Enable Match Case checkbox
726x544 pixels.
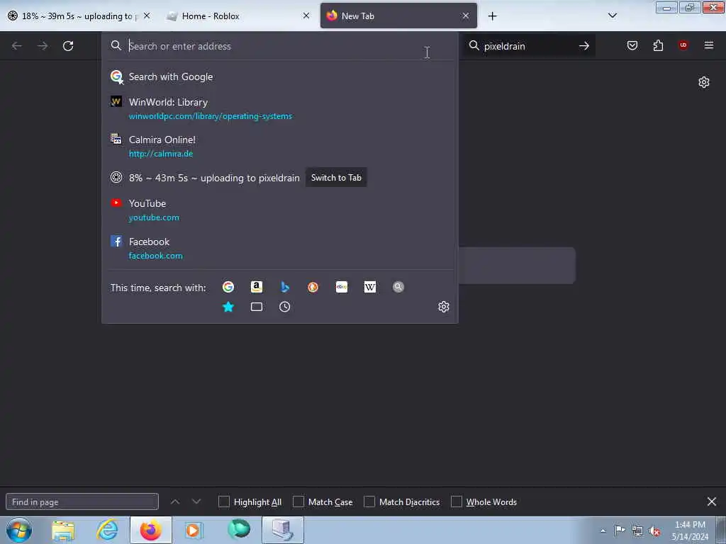tap(298, 502)
